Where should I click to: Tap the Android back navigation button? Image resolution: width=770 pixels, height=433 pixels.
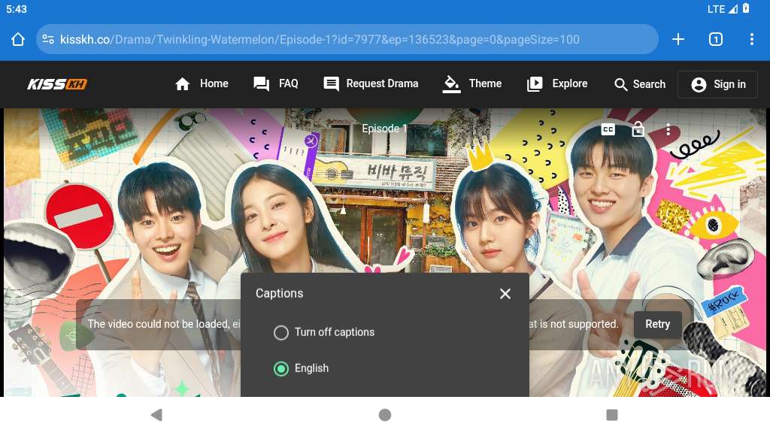tap(156, 415)
